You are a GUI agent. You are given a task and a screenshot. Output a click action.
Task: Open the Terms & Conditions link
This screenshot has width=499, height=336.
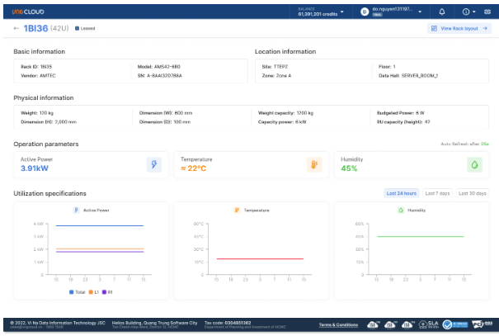coord(338,324)
